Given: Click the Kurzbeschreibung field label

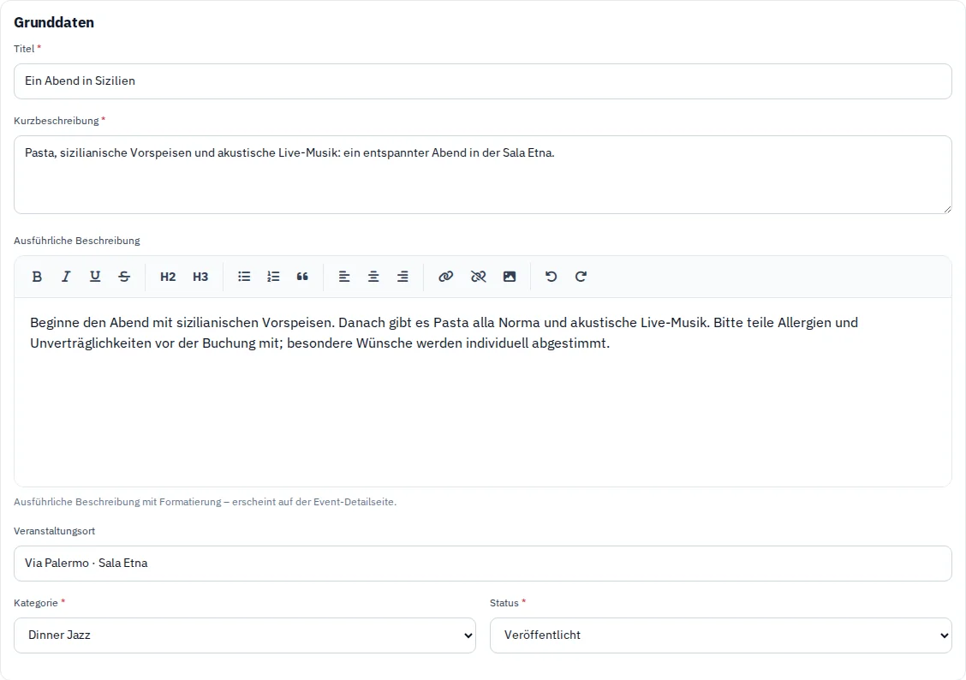Looking at the screenshot, I should (x=56, y=121).
